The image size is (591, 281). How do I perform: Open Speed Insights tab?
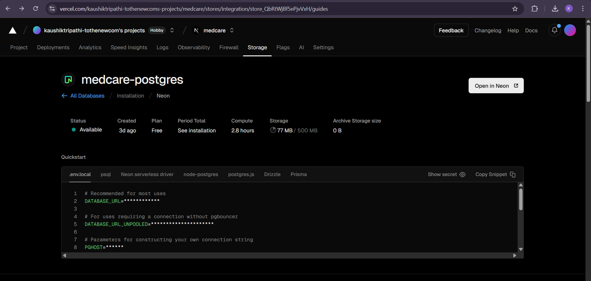(129, 47)
